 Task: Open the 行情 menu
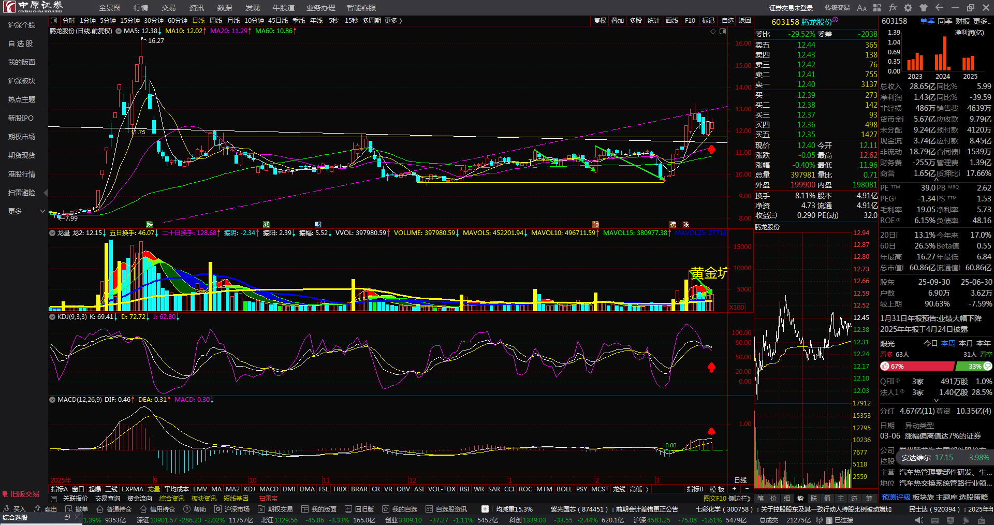pos(141,8)
